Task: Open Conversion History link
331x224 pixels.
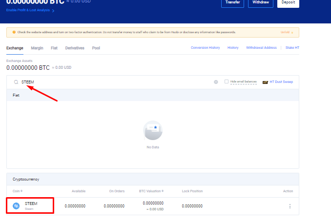Action: [205, 48]
